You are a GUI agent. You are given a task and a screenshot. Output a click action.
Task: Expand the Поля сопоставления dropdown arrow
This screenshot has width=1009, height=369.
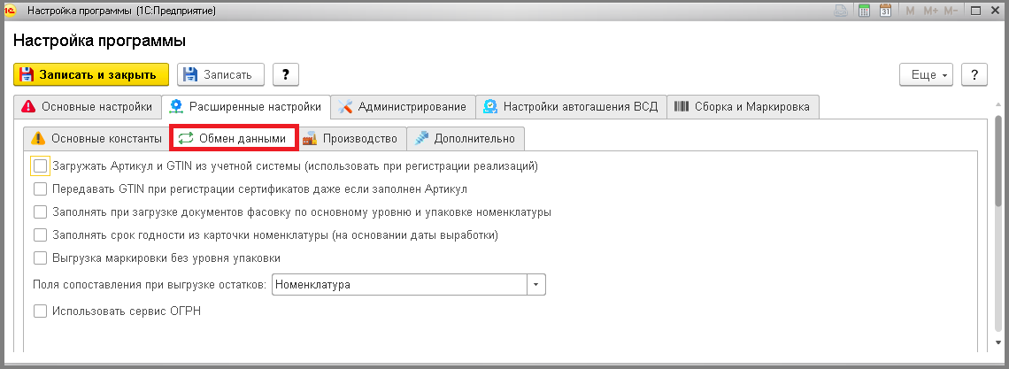tap(536, 285)
